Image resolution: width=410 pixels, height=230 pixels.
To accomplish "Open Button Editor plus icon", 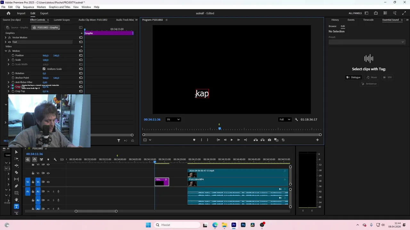I will [x=317, y=140].
